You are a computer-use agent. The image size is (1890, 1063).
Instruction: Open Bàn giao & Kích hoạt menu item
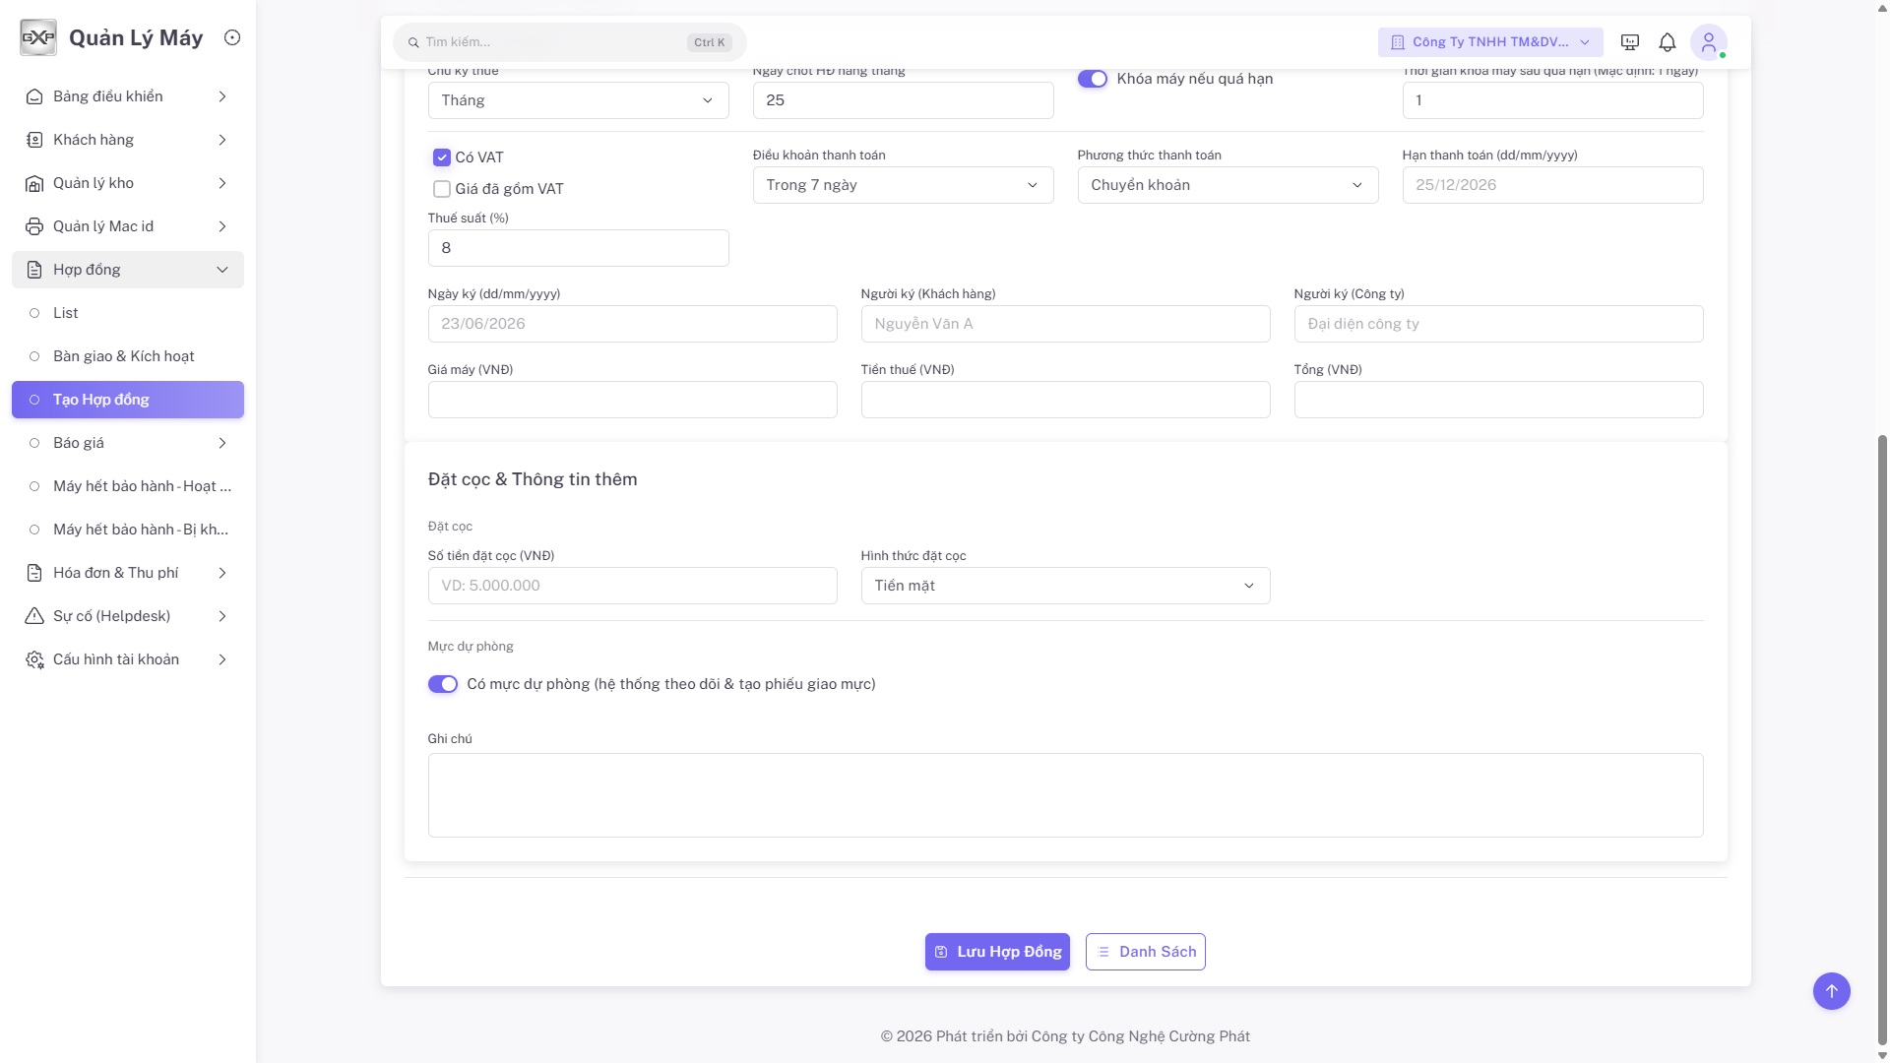tap(128, 356)
